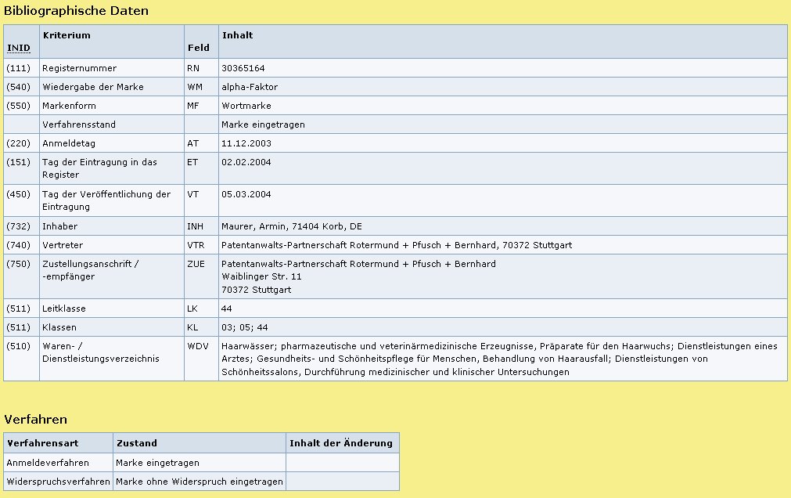Image resolution: width=791 pixels, height=498 pixels.
Task: Click the Inhalt der Änderung column header
Action: point(341,443)
